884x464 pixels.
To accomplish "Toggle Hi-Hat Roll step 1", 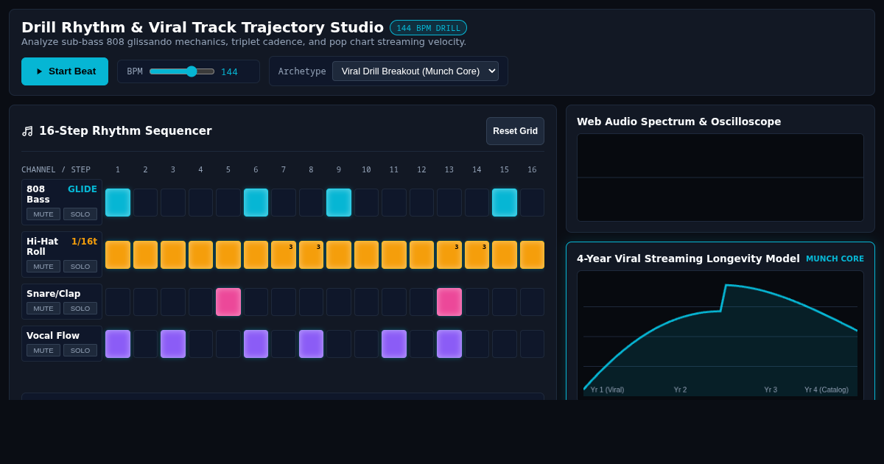I will tap(118, 255).
